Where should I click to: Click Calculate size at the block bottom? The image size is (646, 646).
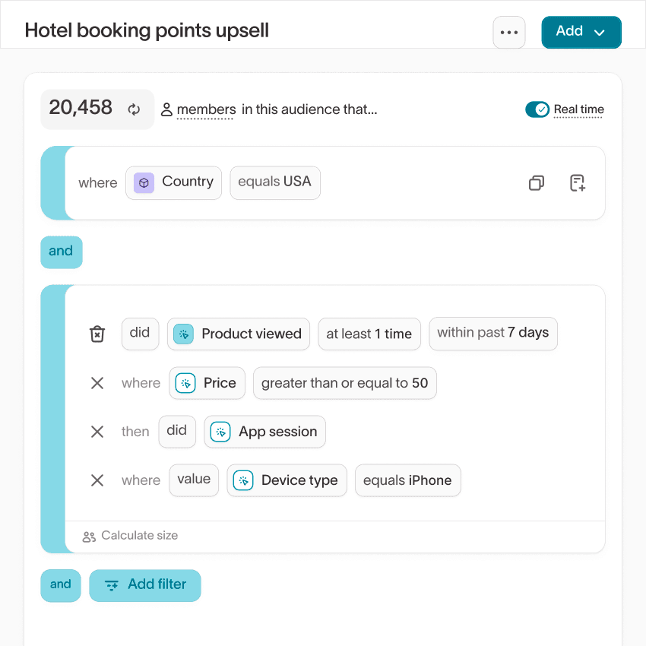point(139,536)
